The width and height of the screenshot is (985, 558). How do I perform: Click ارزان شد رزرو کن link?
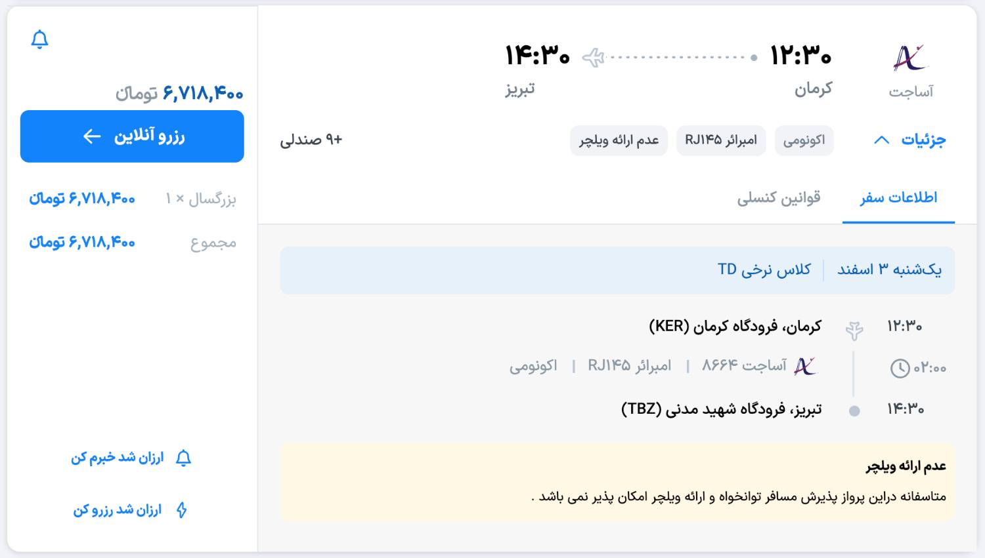(x=118, y=510)
